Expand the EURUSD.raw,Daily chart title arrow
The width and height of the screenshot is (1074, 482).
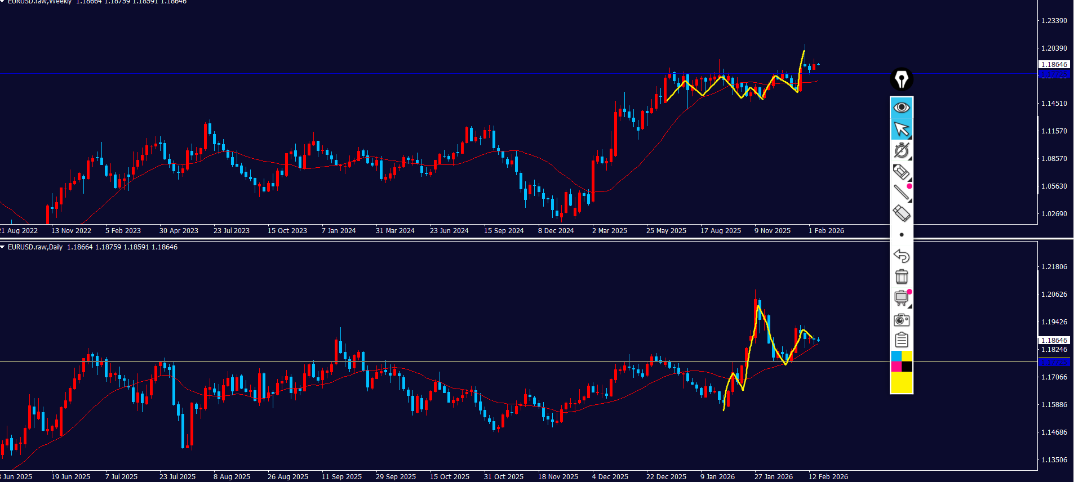(3, 247)
